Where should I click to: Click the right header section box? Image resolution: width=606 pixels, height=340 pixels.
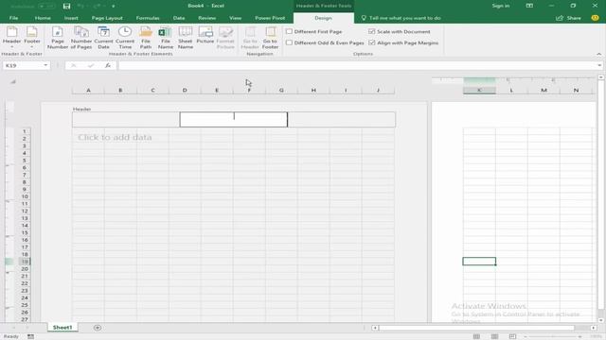342,120
